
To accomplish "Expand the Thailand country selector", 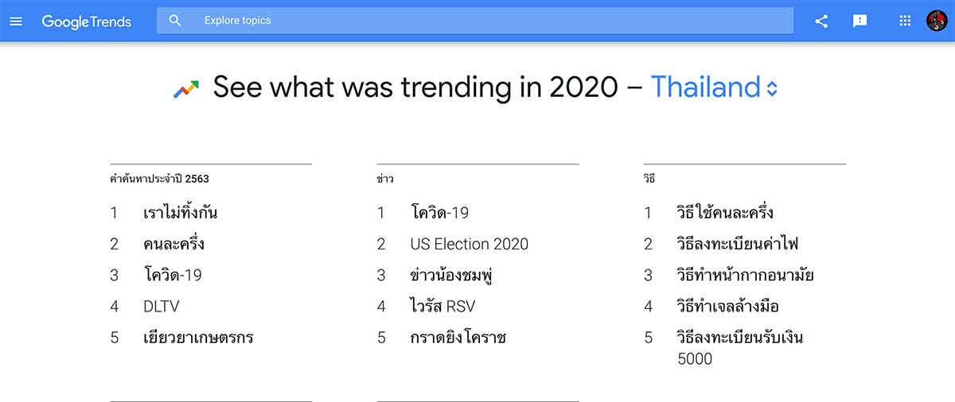I will pyautogui.click(x=714, y=87).
